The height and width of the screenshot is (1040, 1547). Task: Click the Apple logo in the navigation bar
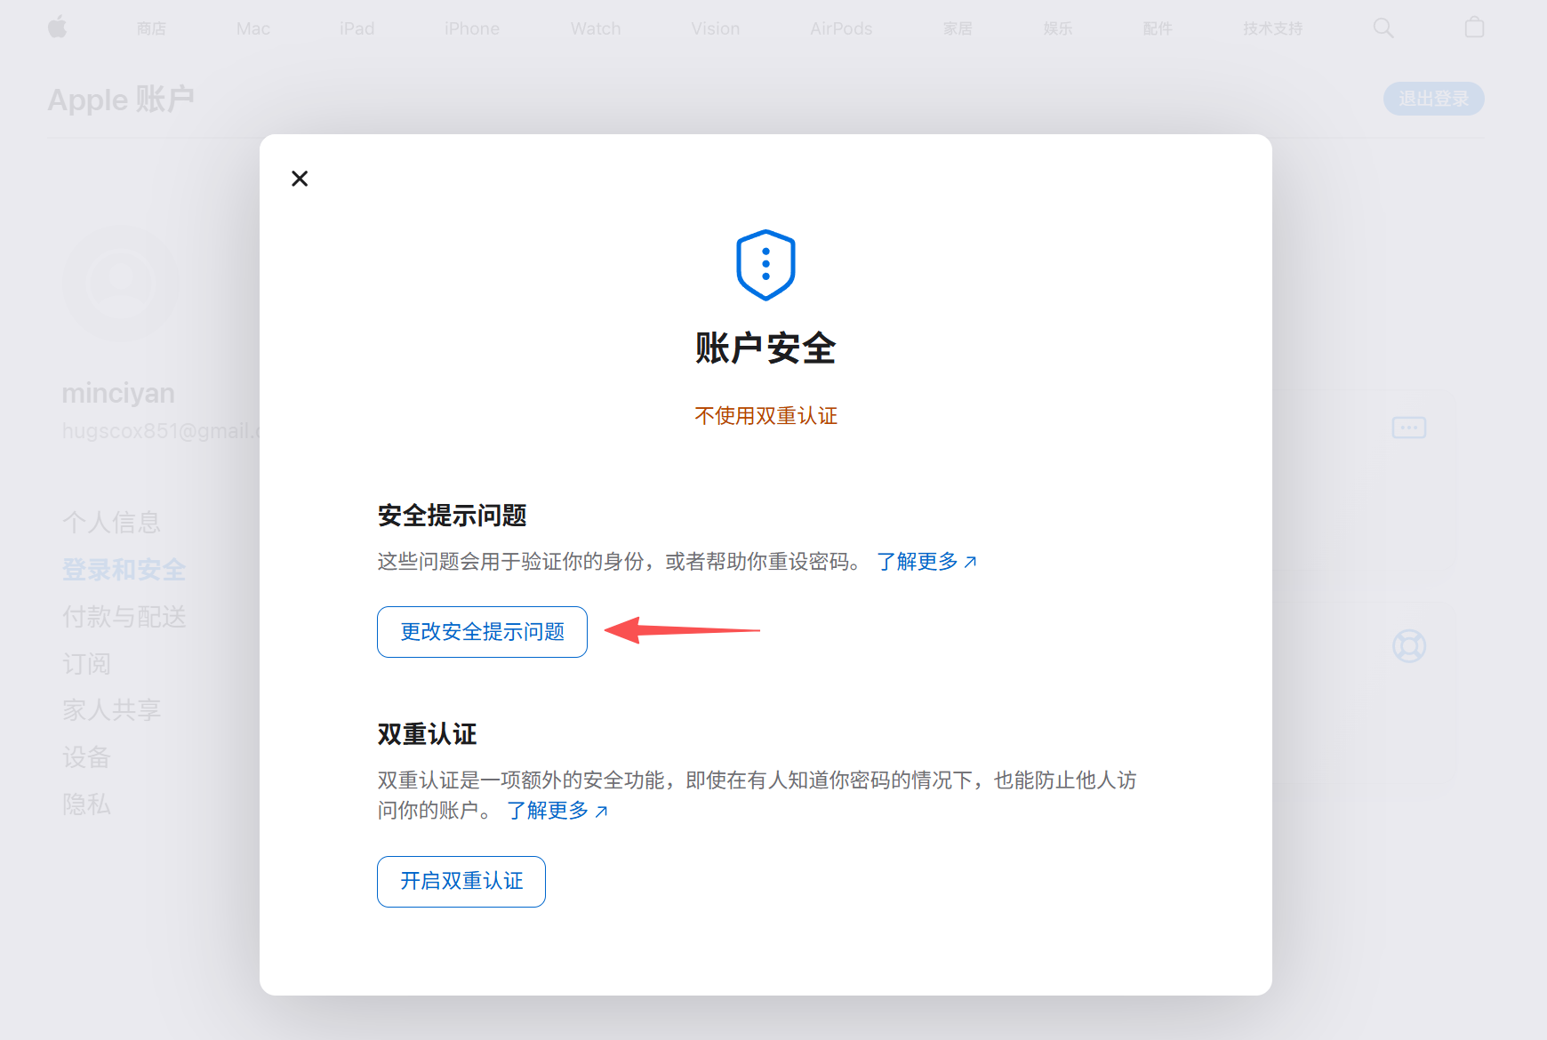pyautogui.click(x=58, y=28)
